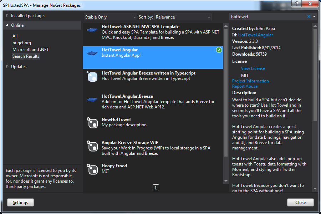Click the details pane scroll down arrow
The width and height of the screenshot is (321, 214).
(315, 189)
